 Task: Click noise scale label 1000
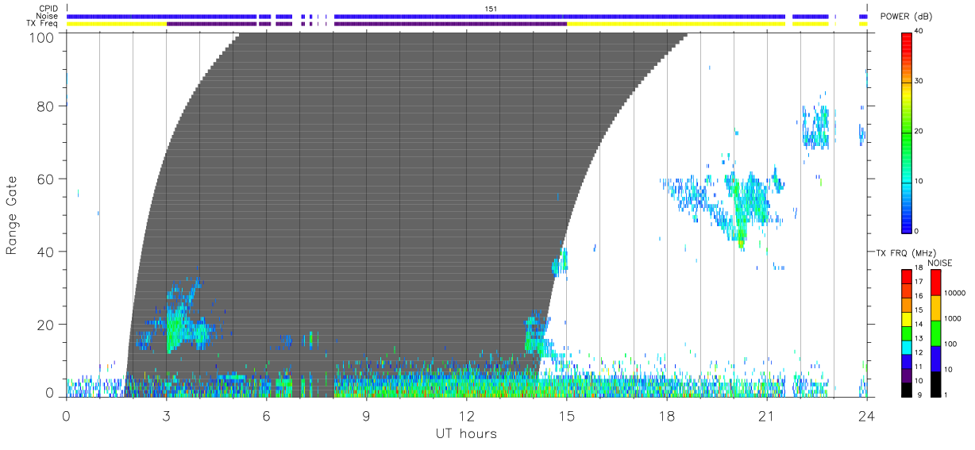(x=951, y=318)
